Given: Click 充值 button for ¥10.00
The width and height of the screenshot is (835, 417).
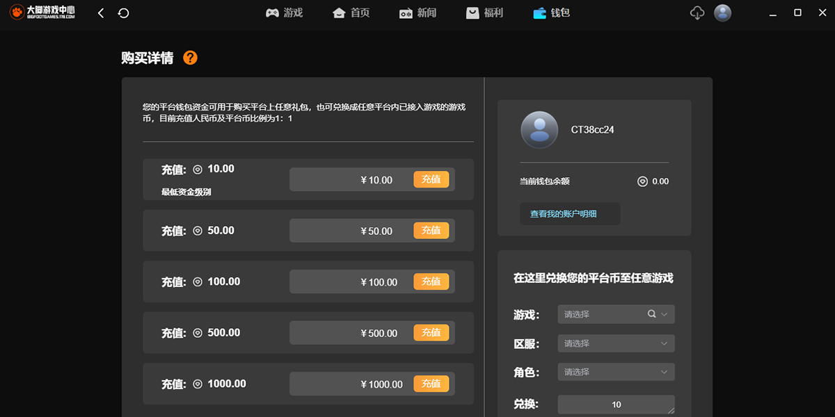Looking at the screenshot, I should pos(431,179).
